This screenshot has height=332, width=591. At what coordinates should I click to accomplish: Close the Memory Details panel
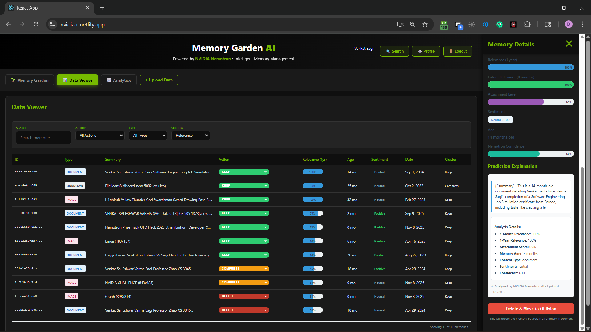point(569,44)
